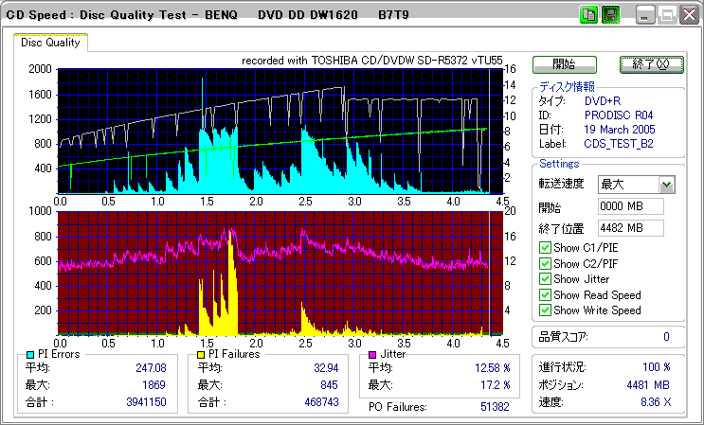Click the 開始 start position field
The image size is (704, 425).
(x=630, y=206)
